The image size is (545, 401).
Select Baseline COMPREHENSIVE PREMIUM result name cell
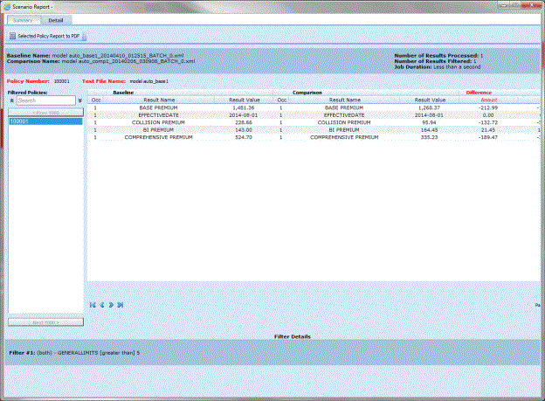tap(158, 137)
